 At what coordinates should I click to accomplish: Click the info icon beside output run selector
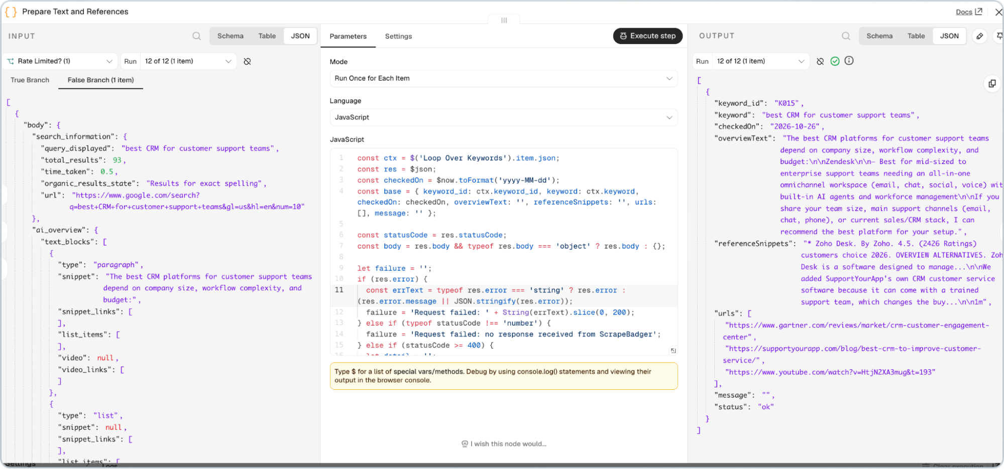pyautogui.click(x=849, y=61)
